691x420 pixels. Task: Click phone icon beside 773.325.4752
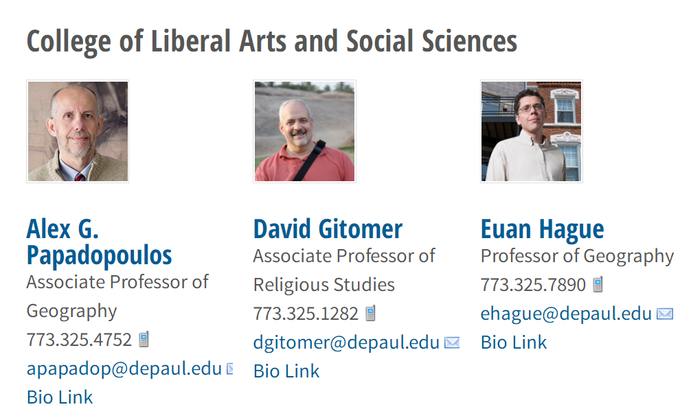(x=144, y=339)
